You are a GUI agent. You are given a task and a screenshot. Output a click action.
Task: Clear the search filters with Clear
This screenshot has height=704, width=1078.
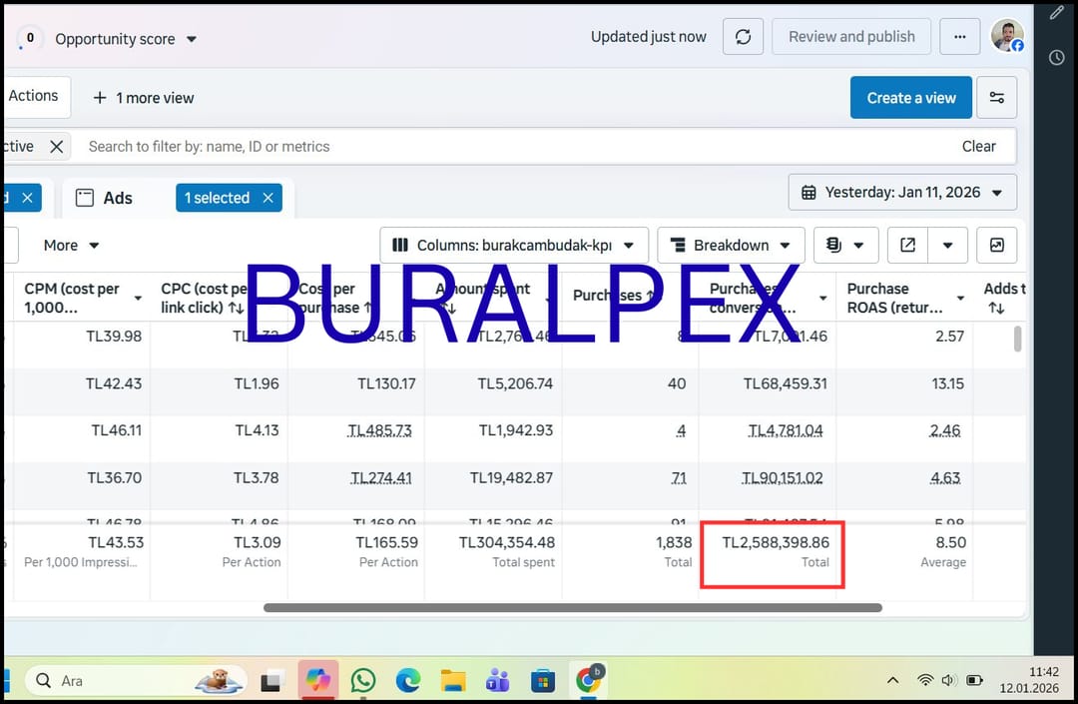978,147
